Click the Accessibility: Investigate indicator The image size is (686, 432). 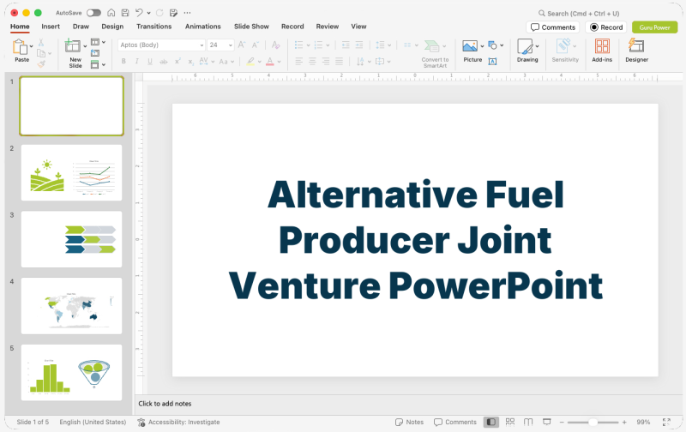click(x=178, y=422)
